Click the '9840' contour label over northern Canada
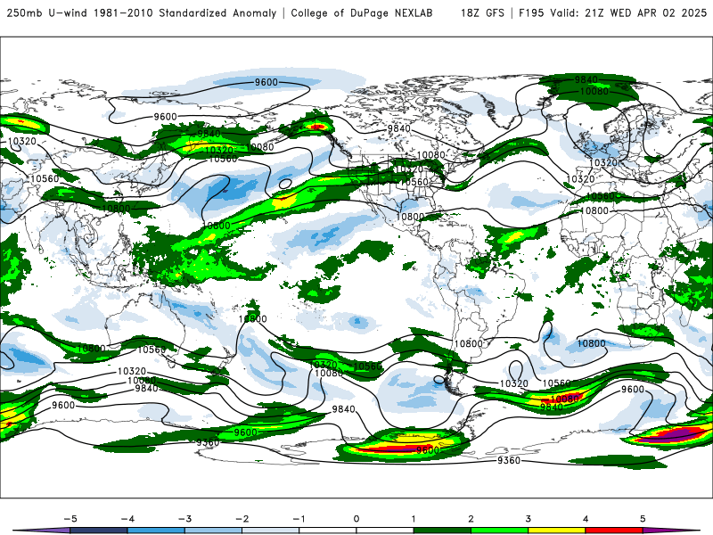The image size is (713, 535). (x=398, y=128)
